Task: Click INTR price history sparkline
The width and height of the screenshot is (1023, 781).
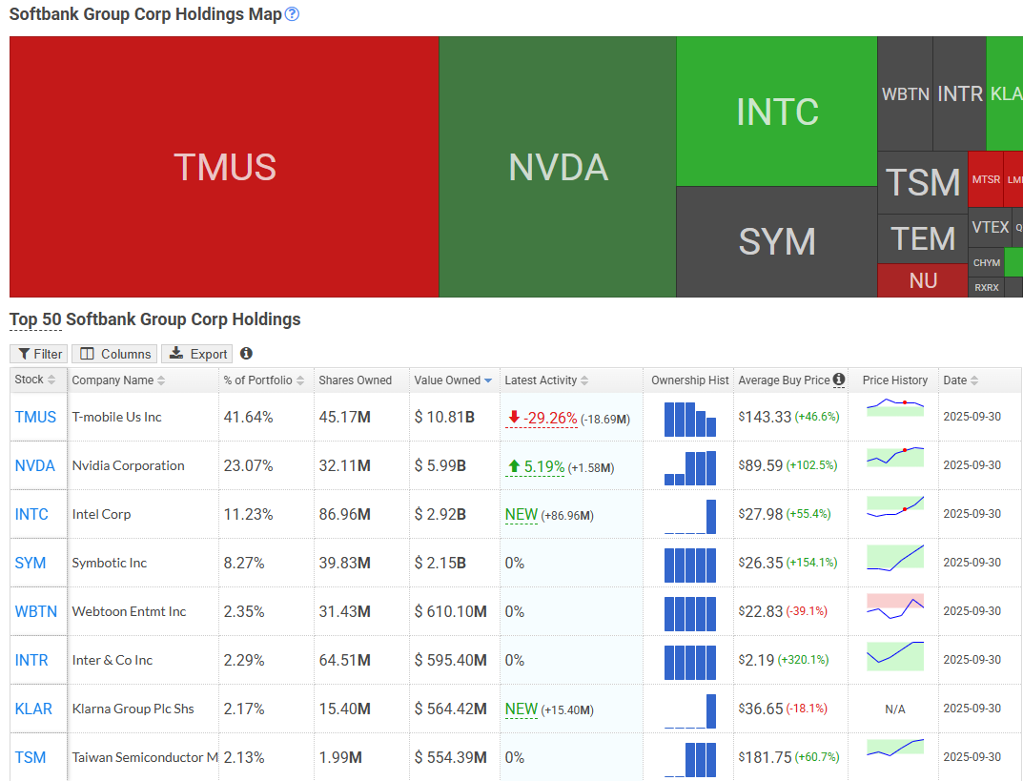Action: click(895, 656)
